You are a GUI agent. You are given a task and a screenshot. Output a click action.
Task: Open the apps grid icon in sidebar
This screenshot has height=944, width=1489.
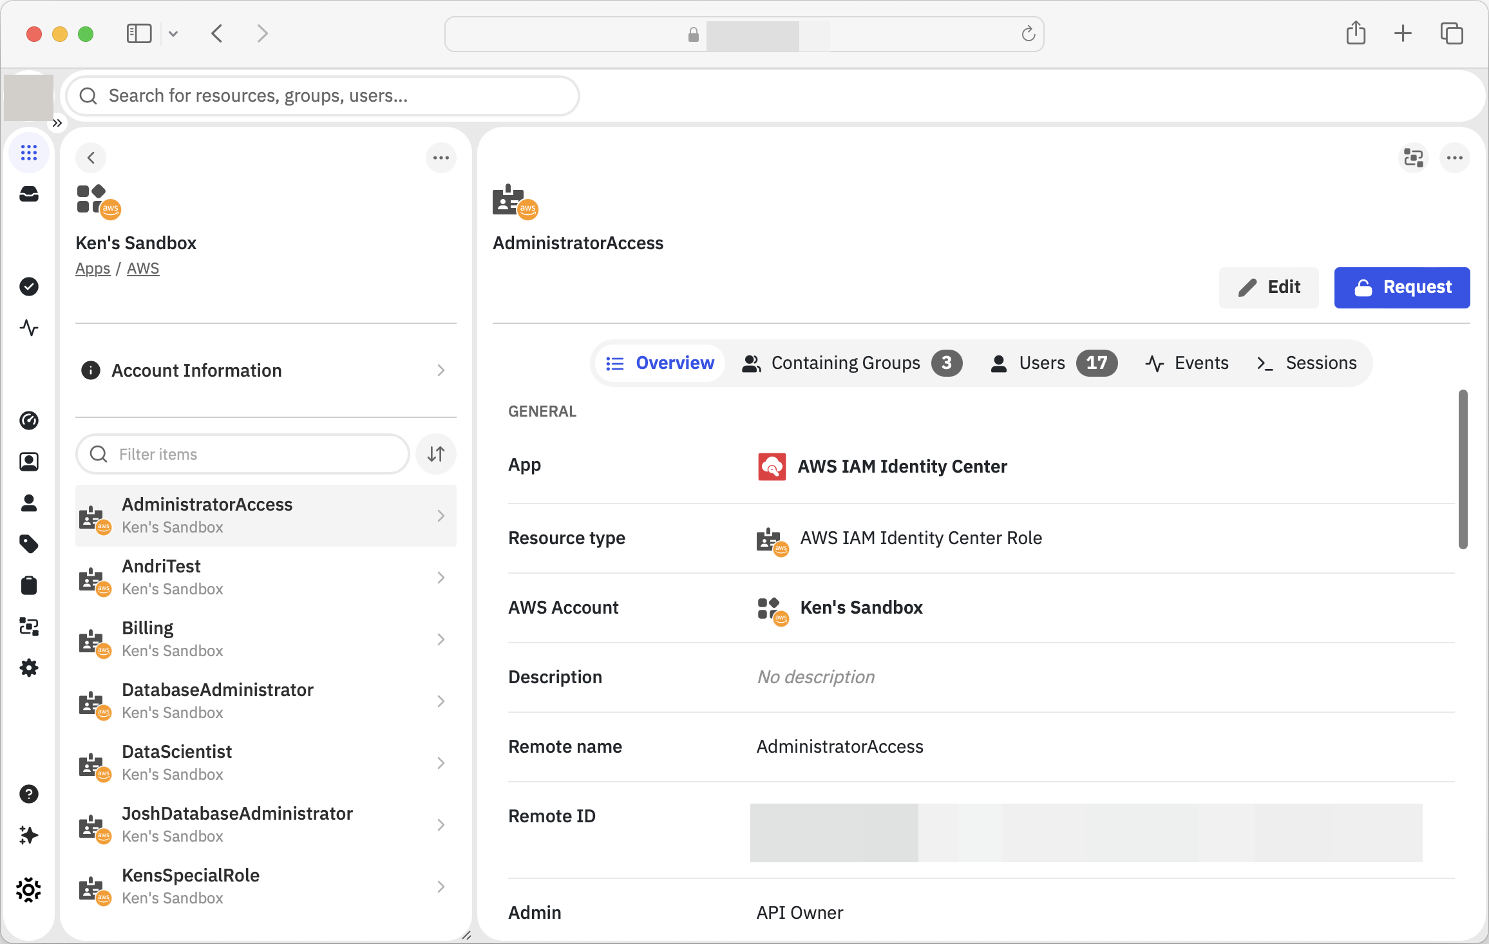coord(29,153)
